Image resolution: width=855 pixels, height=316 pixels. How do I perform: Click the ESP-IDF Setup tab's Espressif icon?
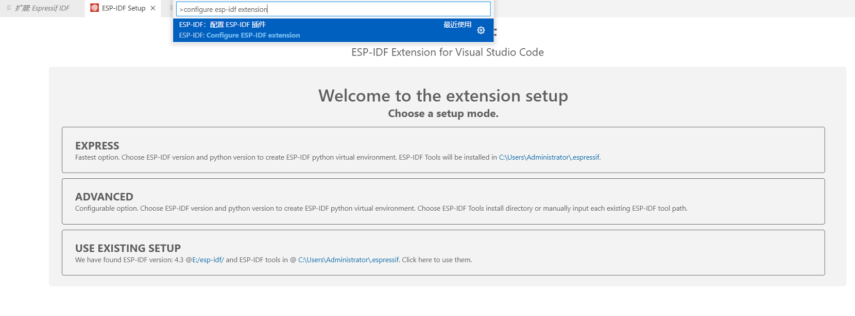94,8
